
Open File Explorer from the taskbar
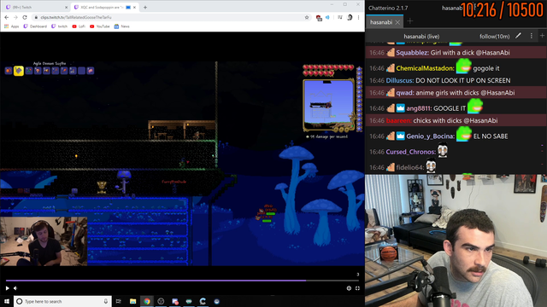tap(132, 301)
